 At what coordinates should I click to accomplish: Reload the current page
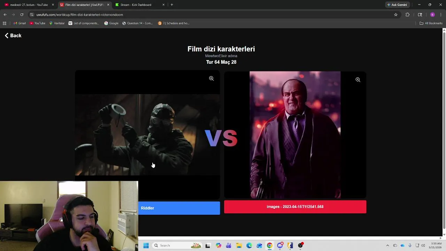(x=22, y=15)
